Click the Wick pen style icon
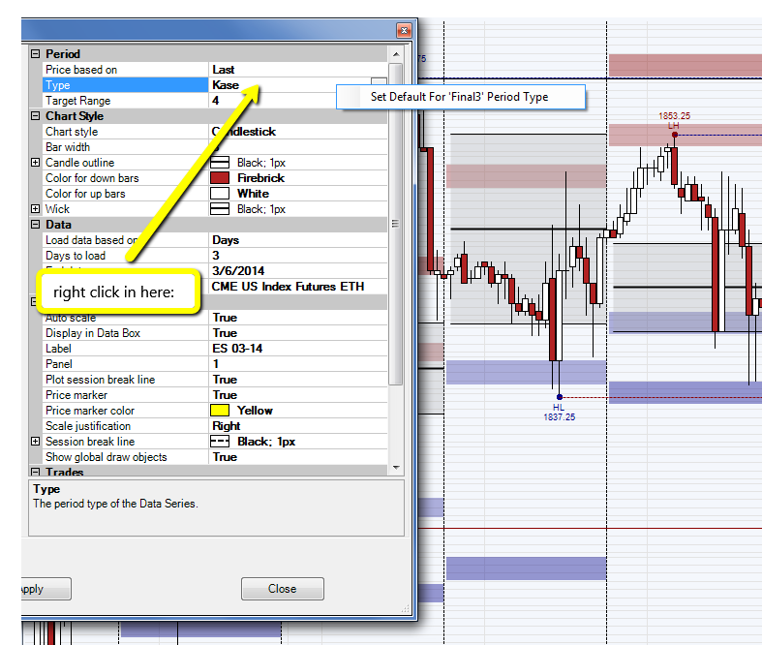The width and height of the screenshot is (762, 645). (220, 209)
